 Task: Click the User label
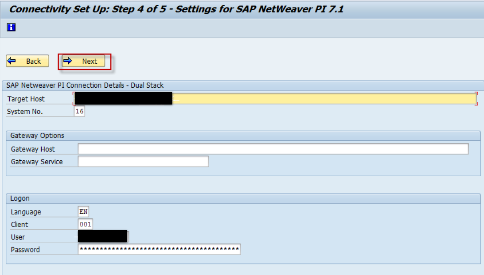(x=18, y=237)
